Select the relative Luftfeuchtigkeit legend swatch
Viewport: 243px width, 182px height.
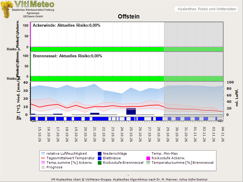point(43,154)
